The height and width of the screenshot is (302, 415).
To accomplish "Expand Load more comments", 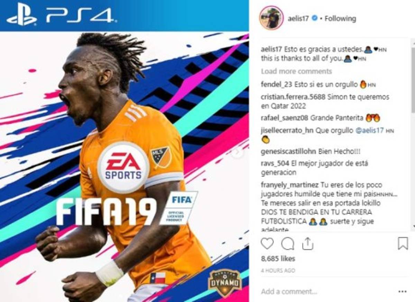I will pos(296,71).
